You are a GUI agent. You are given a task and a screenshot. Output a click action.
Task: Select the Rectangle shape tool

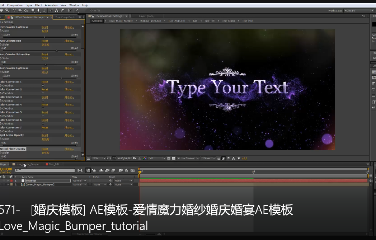click(33, 10)
